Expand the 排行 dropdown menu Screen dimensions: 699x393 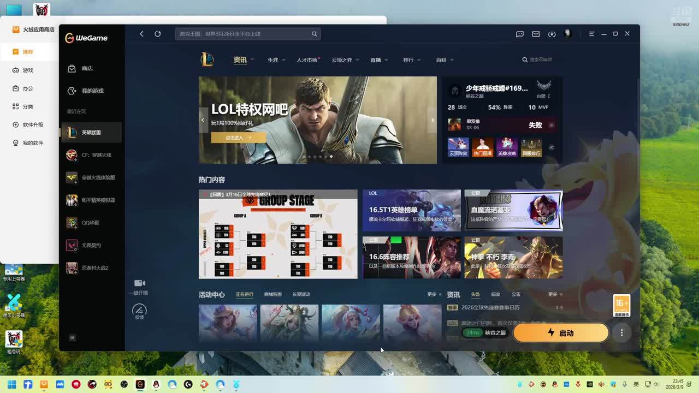pyautogui.click(x=411, y=60)
